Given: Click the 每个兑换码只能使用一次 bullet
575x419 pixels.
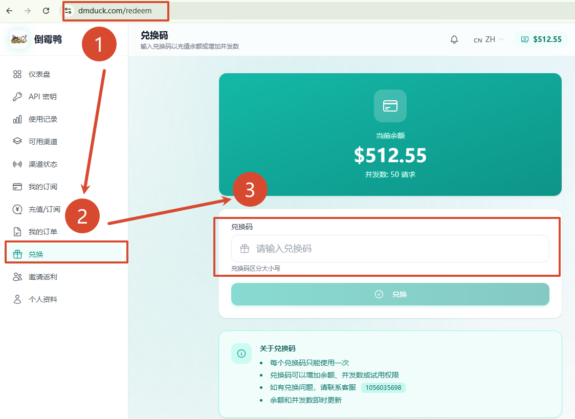Looking at the screenshot, I should click(309, 363).
